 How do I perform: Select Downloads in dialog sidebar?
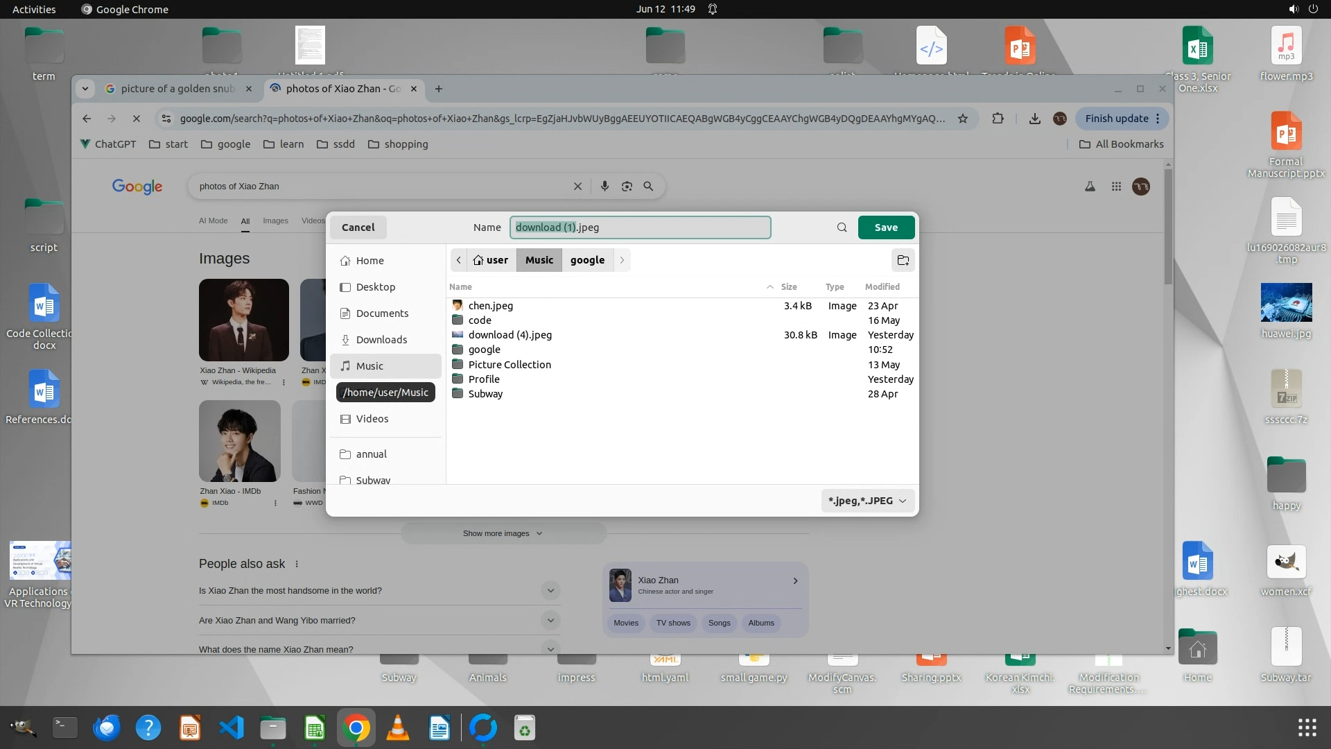(x=381, y=340)
